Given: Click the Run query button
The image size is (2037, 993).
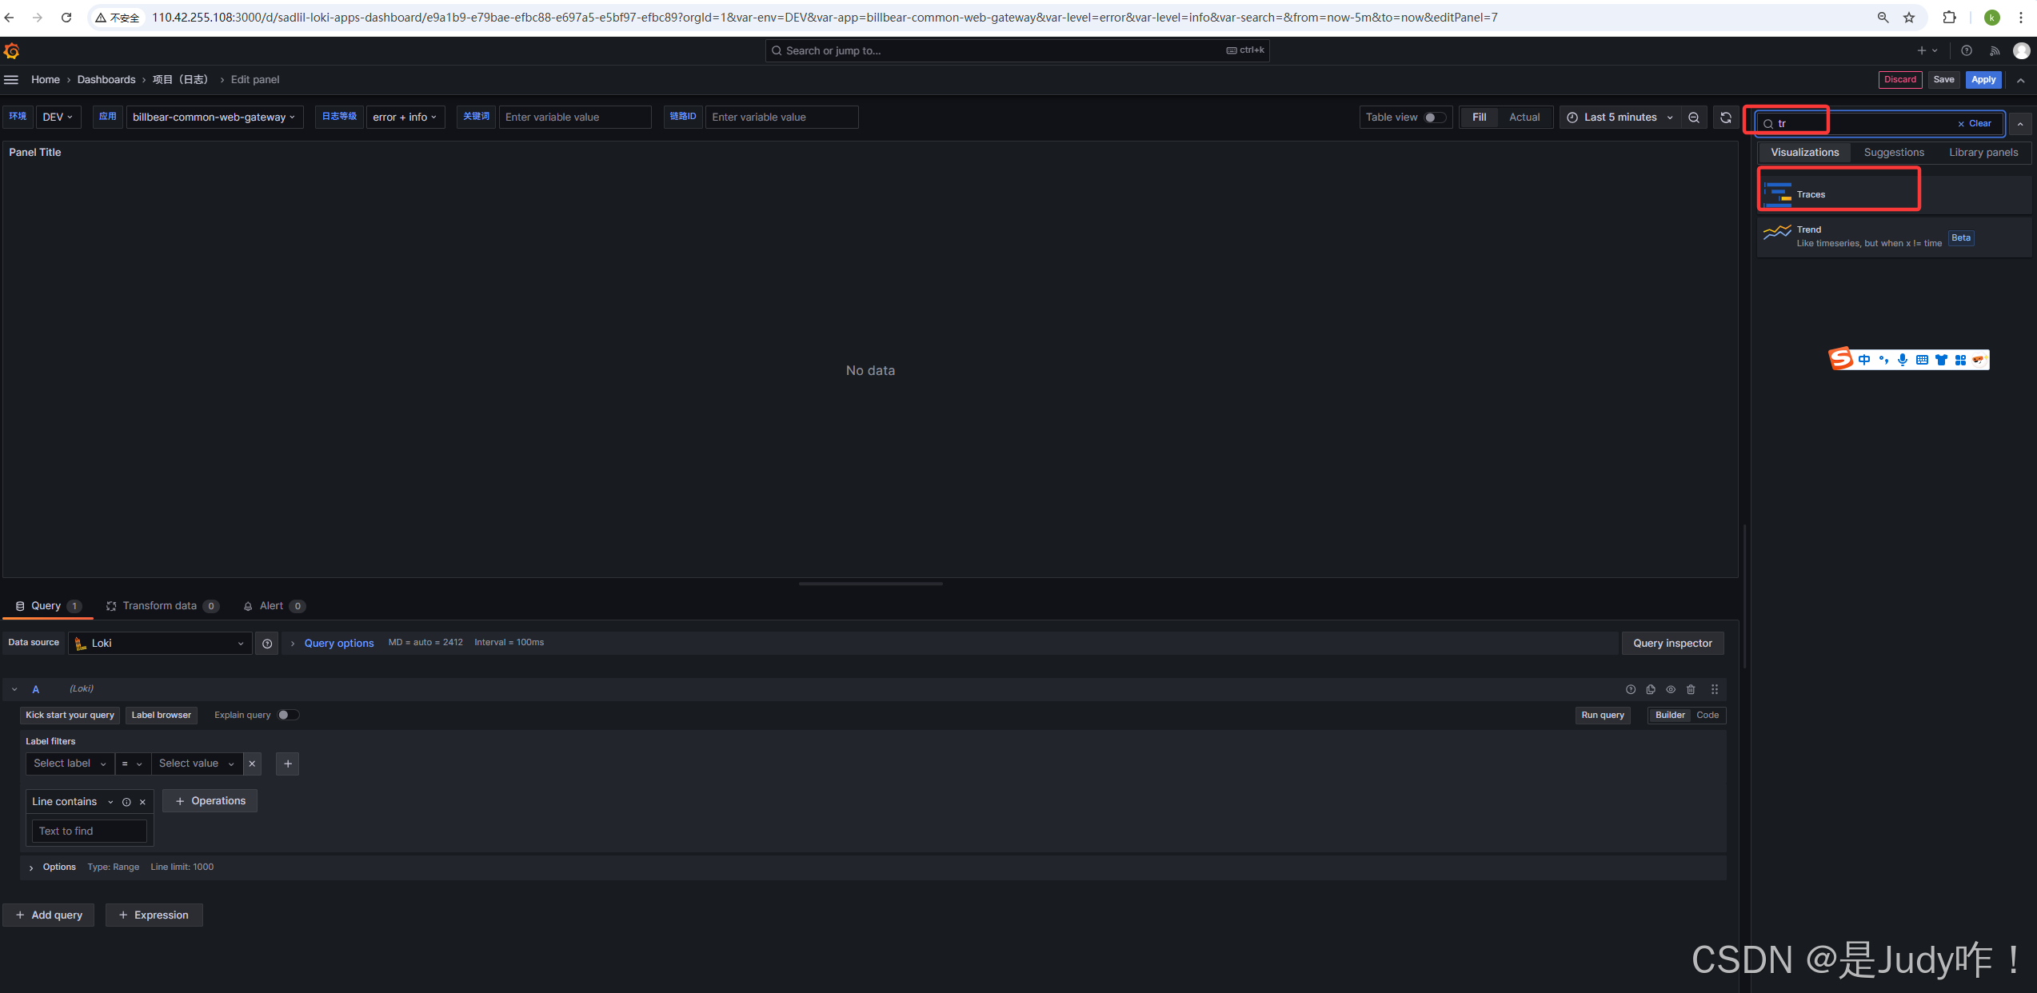Looking at the screenshot, I should [x=1602, y=716].
